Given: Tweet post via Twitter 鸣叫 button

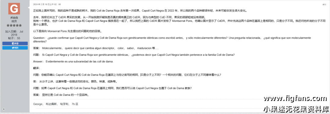Looking at the screenshot, I should [x=15, y=48].
